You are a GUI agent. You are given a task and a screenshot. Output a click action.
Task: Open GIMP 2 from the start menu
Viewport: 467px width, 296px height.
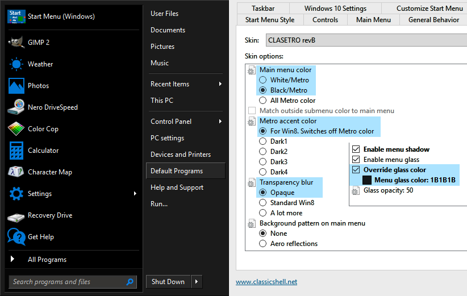pos(16,43)
